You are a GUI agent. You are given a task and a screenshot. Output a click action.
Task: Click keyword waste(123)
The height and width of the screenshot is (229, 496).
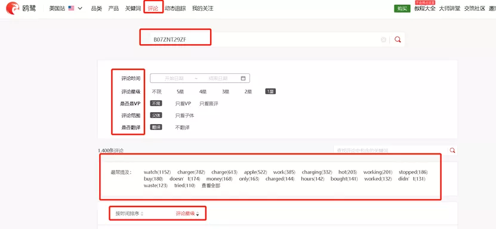155,185
